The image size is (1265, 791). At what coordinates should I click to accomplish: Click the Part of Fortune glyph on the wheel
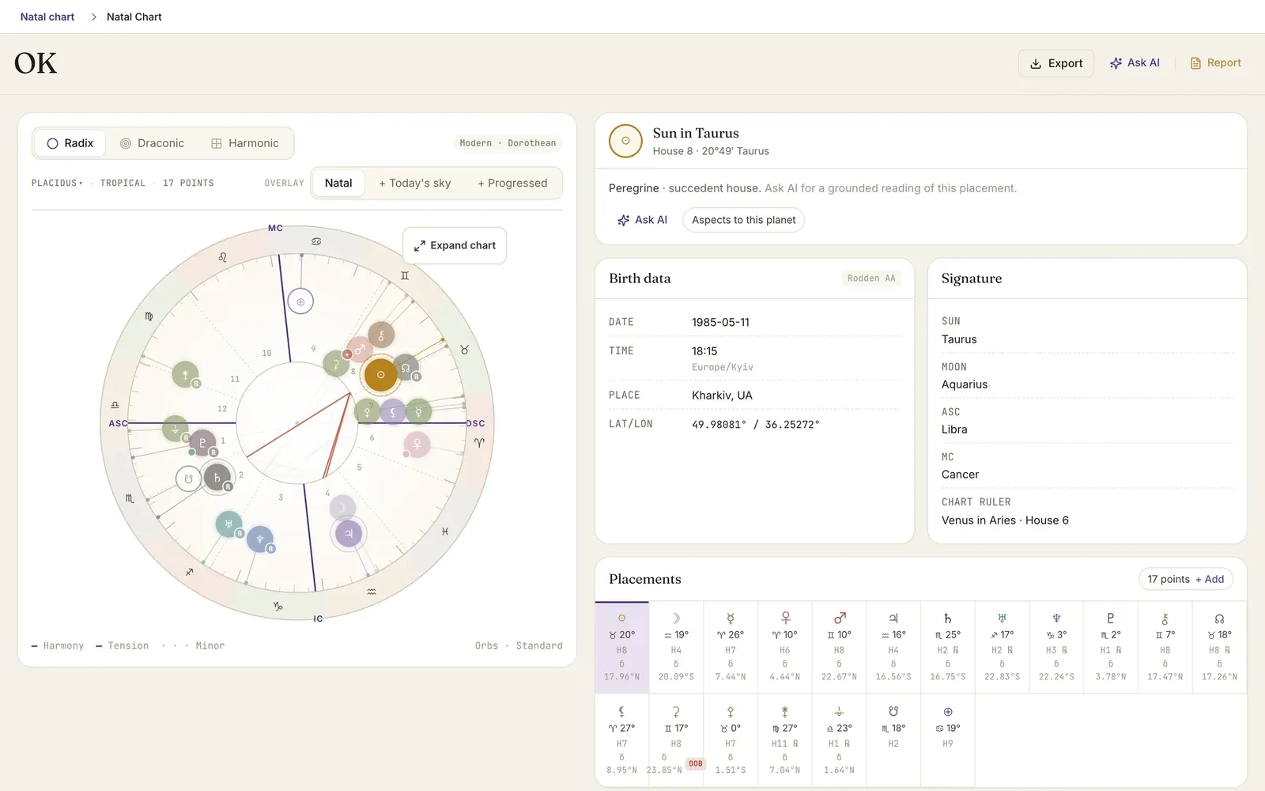pos(300,301)
